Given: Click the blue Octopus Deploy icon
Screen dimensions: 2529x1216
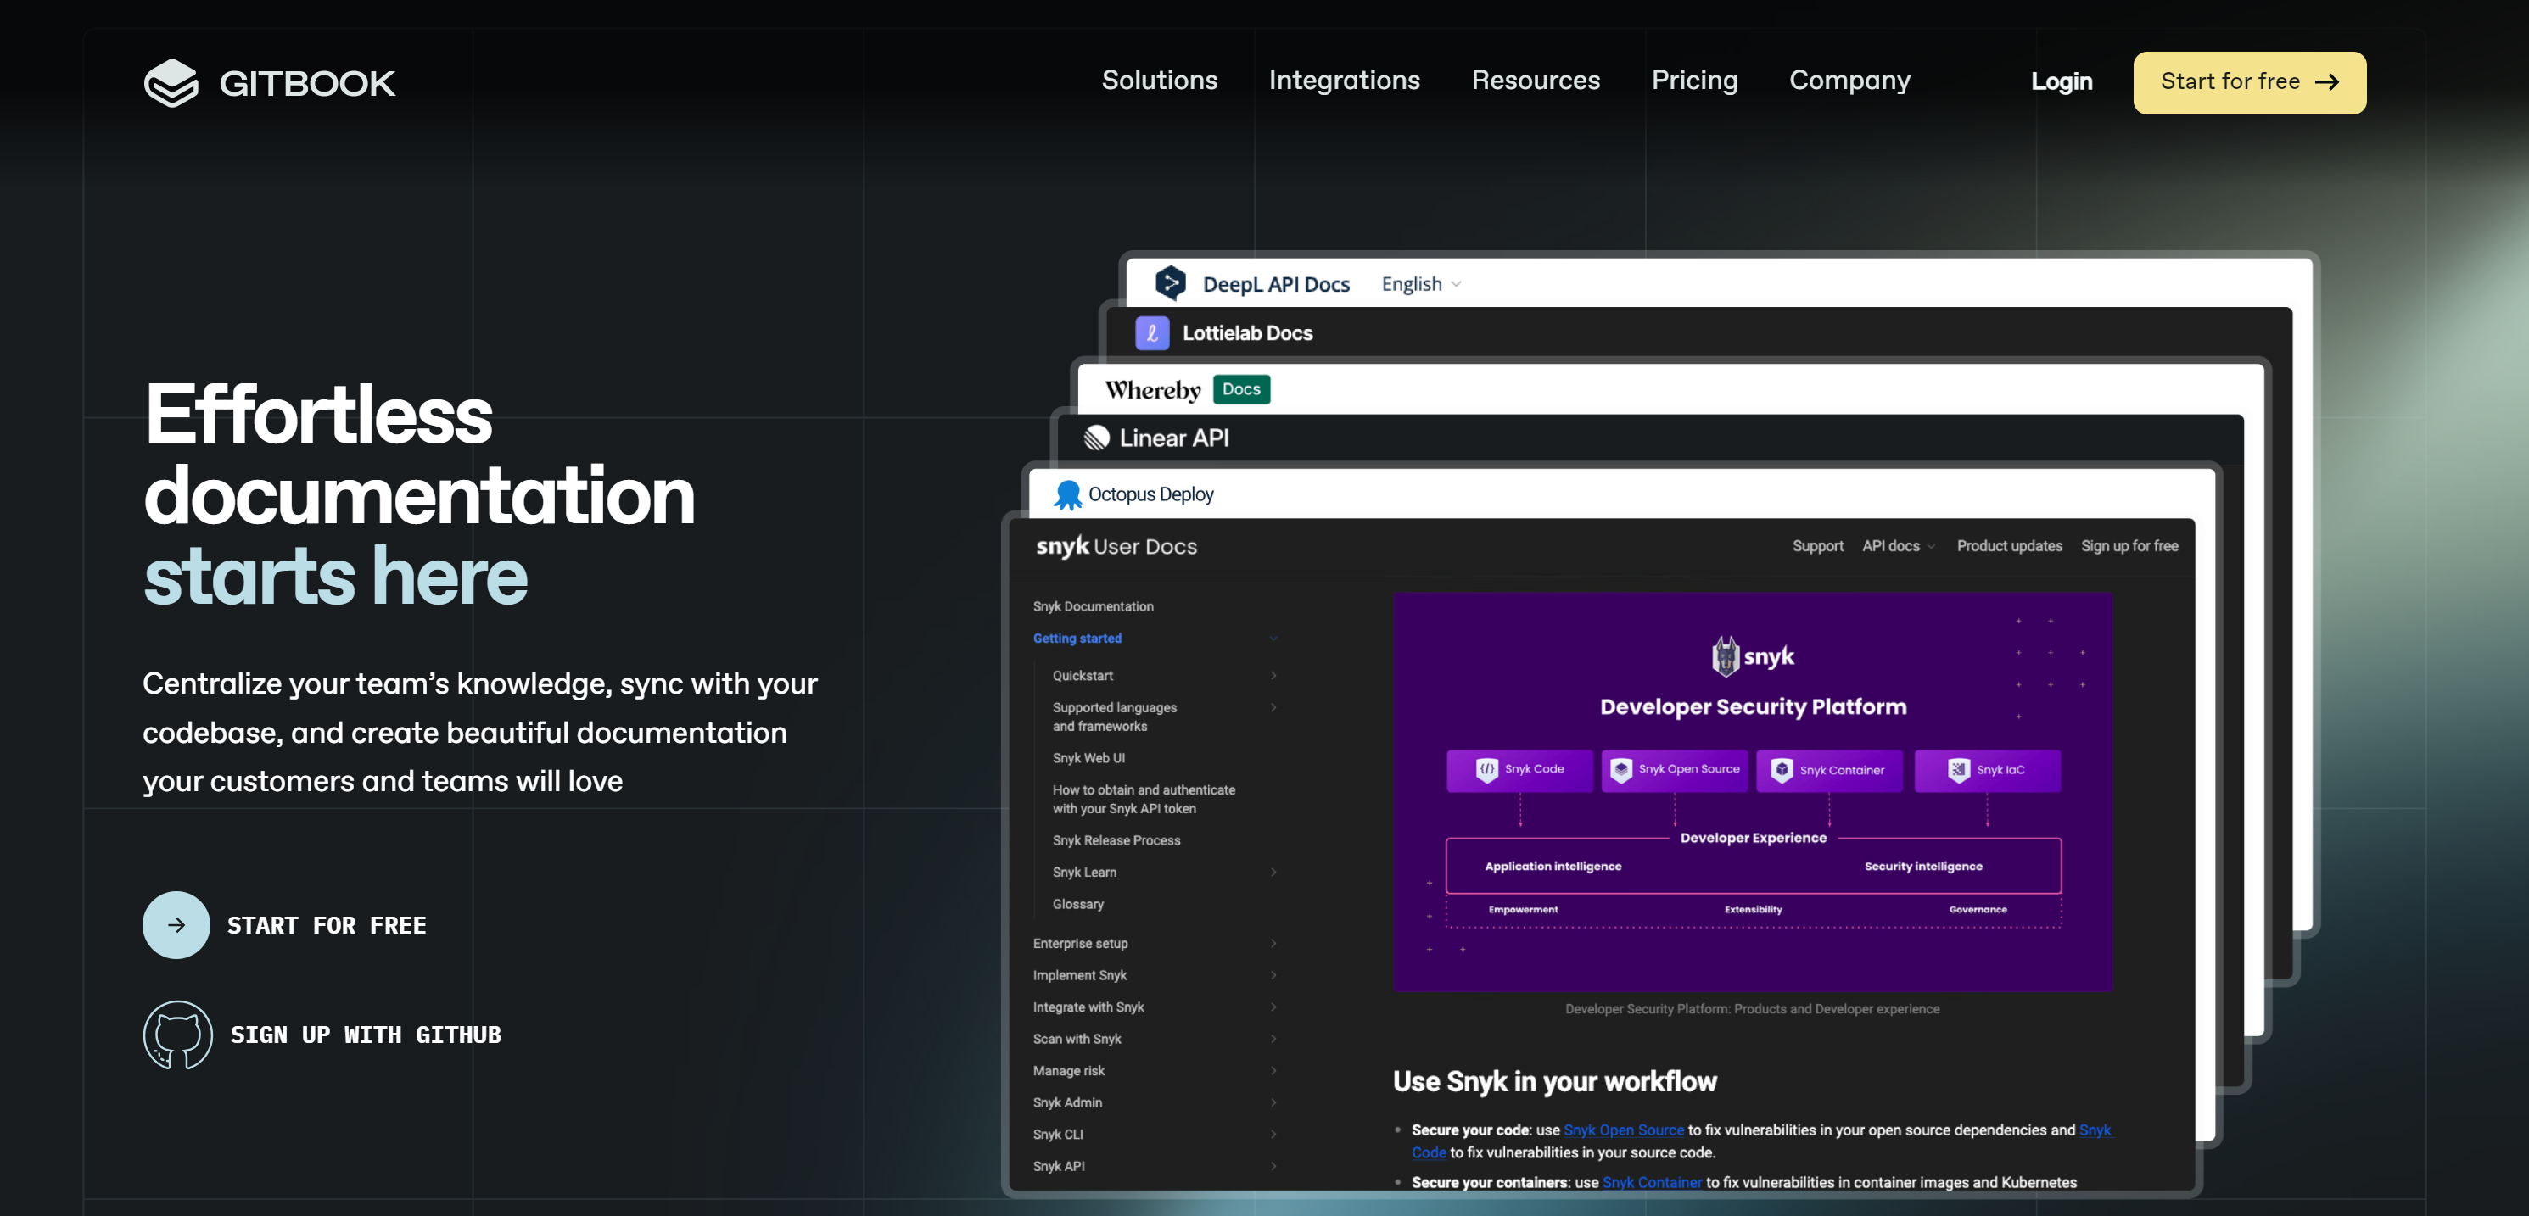Looking at the screenshot, I should pyautogui.click(x=1067, y=494).
